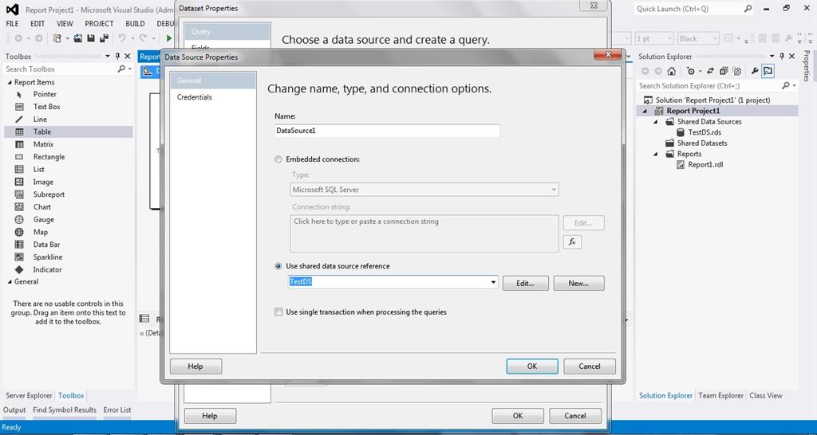Viewport: 817px width, 435px height.
Task: Open the 1 pt border width dropdown
Action: point(669,38)
